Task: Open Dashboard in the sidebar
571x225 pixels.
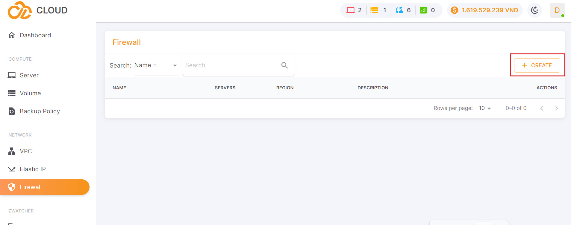Action: [45, 35]
